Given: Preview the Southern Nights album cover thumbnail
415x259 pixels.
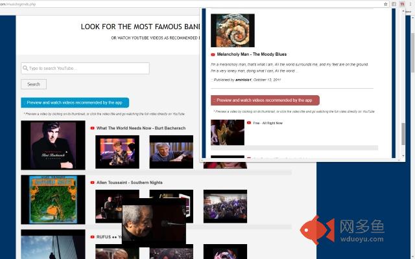Looking at the screenshot, I should [53, 199].
